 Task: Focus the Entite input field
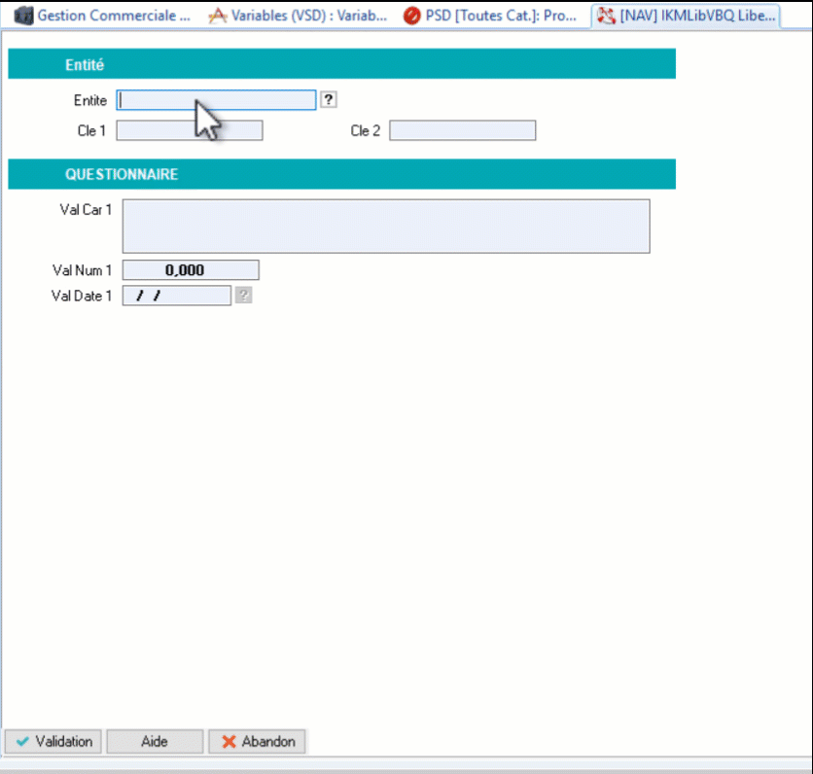[x=216, y=100]
